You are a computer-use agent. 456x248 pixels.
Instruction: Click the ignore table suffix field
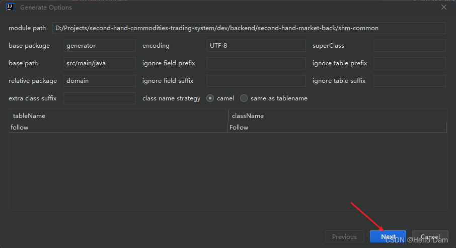[x=409, y=81]
